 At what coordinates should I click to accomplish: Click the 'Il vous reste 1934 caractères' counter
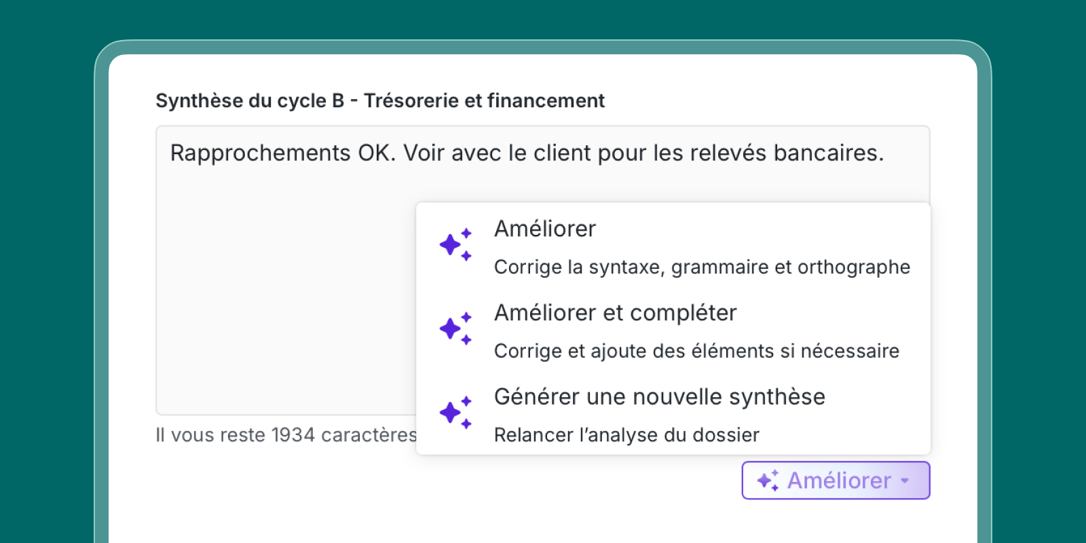[x=286, y=435]
